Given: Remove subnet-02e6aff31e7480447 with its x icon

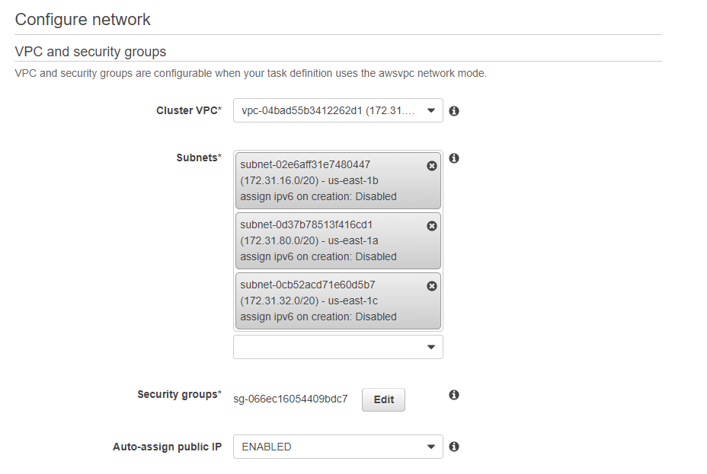Looking at the screenshot, I should 431,166.
